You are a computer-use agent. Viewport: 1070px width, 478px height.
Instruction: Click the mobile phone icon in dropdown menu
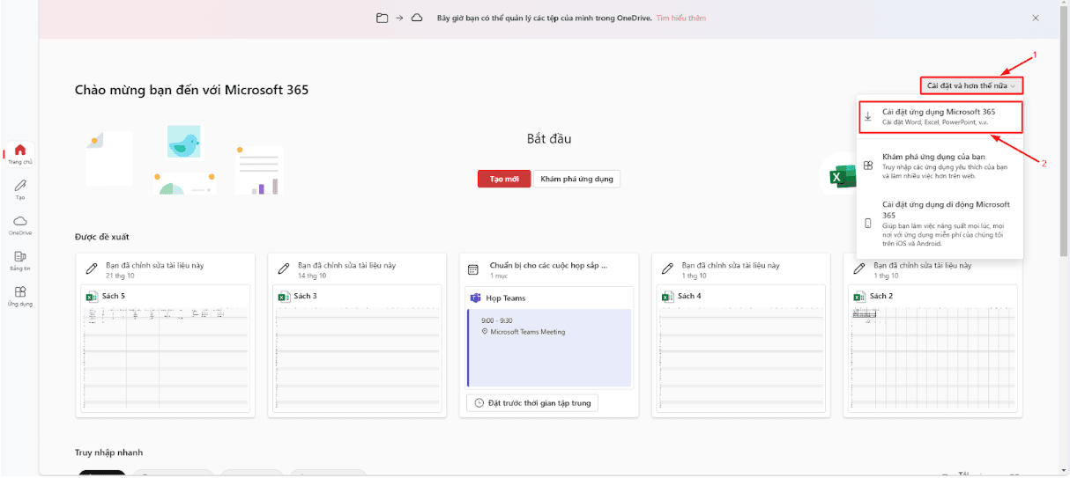(x=868, y=224)
